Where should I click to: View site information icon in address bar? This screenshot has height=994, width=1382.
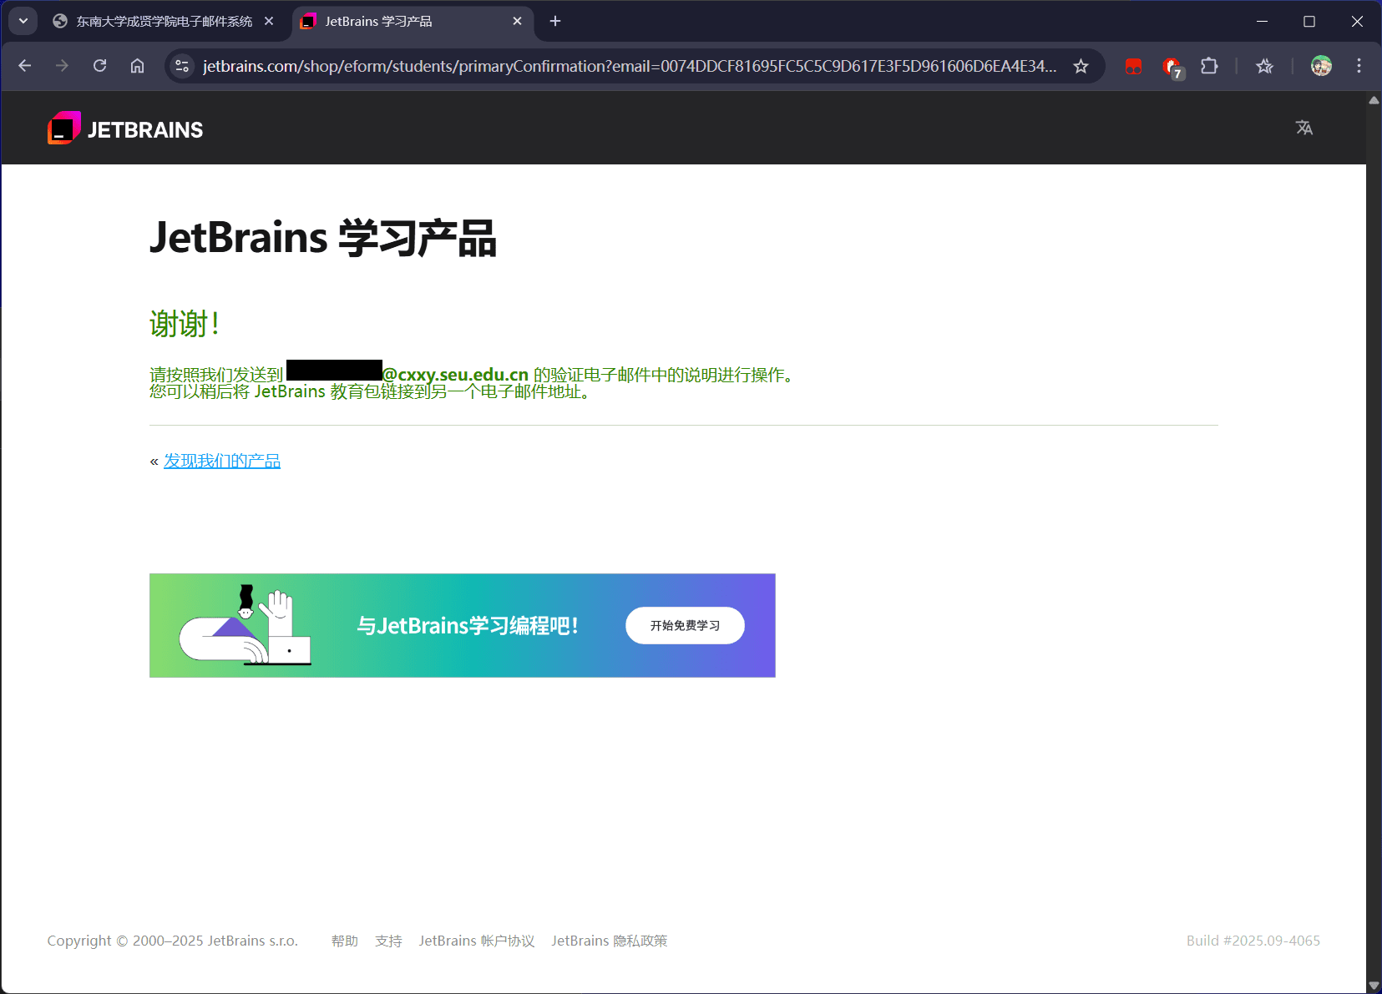(182, 66)
